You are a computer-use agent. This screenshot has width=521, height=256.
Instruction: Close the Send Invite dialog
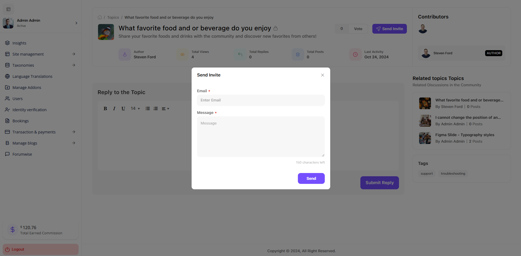tap(322, 75)
